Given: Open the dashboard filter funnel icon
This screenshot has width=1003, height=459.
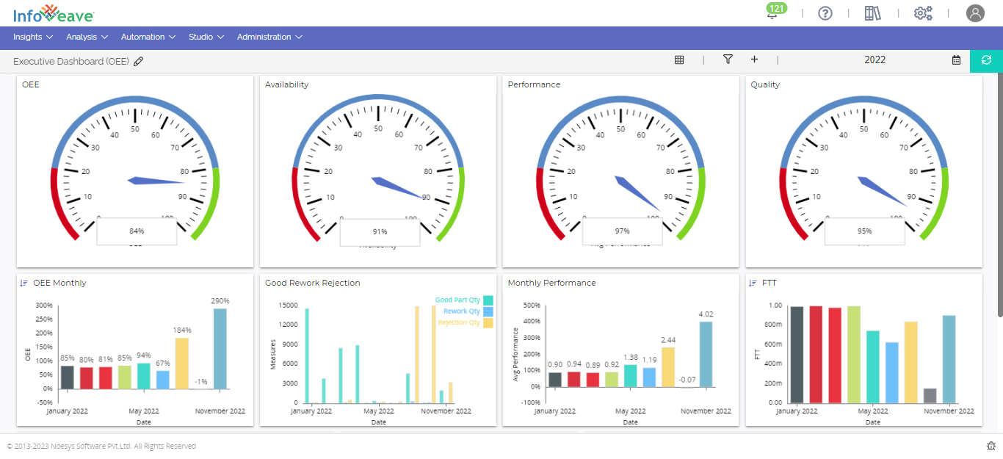Looking at the screenshot, I should [x=728, y=59].
